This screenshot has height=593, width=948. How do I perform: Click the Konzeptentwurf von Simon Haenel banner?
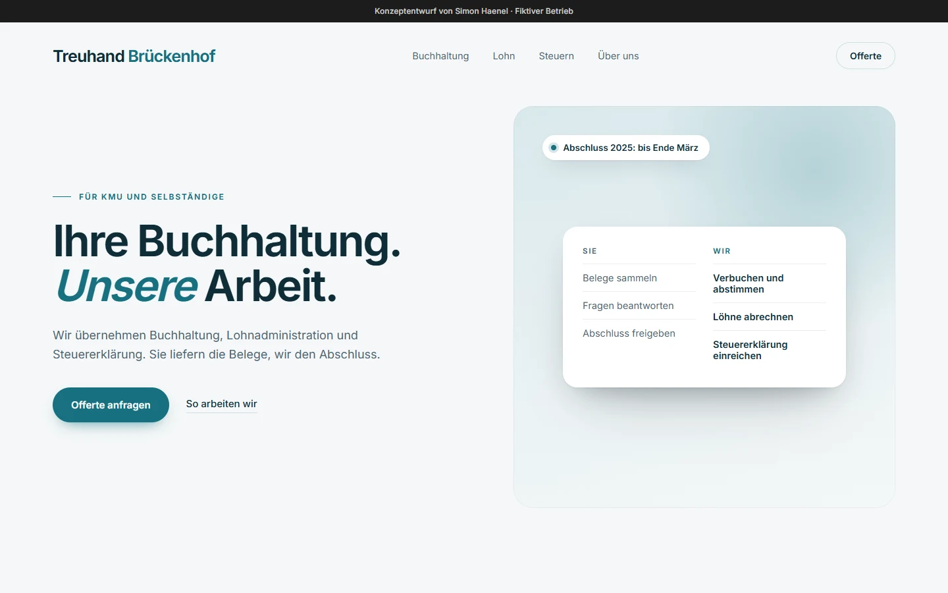point(474,11)
